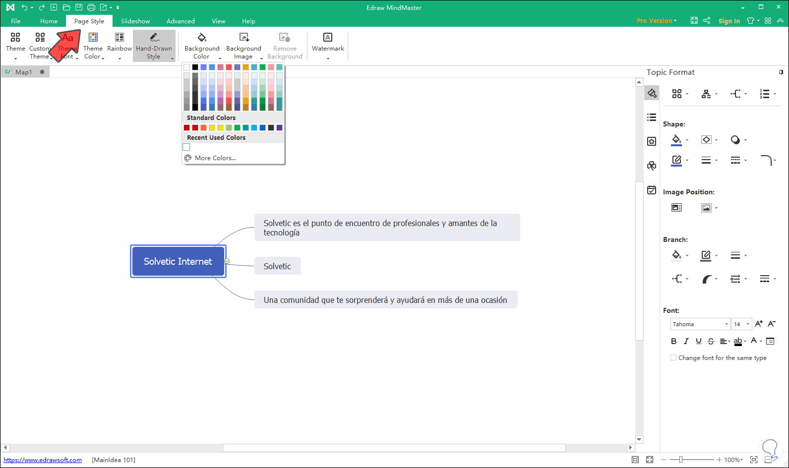This screenshot has height=468, width=789.
Task: Pin the Topic Format panel
Action: click(x=781, y=72)
